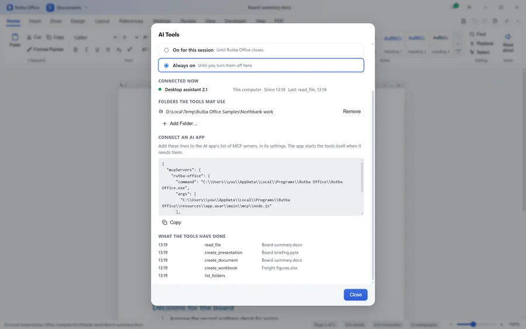Viewport: 526px width, 329px height.
Task: Click the dialog scroll-up arrow
Action: [x=373, y=44]
